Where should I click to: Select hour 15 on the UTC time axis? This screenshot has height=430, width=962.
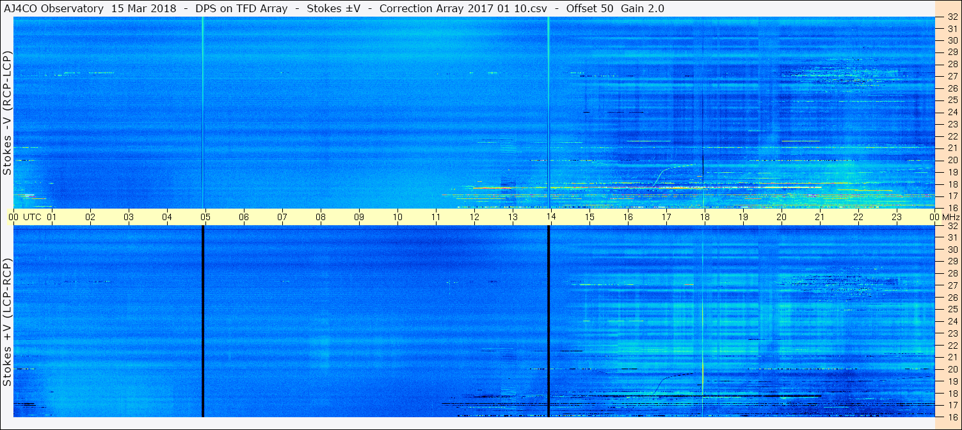coord(589,217)
